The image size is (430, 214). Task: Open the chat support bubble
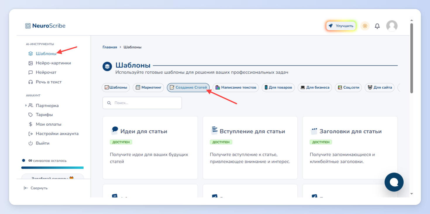click(x=394, y=182)
